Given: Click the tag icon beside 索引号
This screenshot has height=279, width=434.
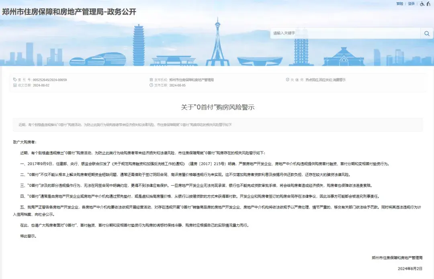Looking at the screenshot, I should 15,80.
